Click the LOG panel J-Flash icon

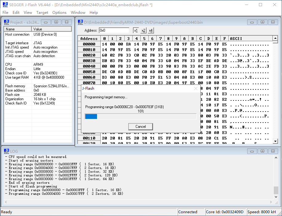point(6,151)
